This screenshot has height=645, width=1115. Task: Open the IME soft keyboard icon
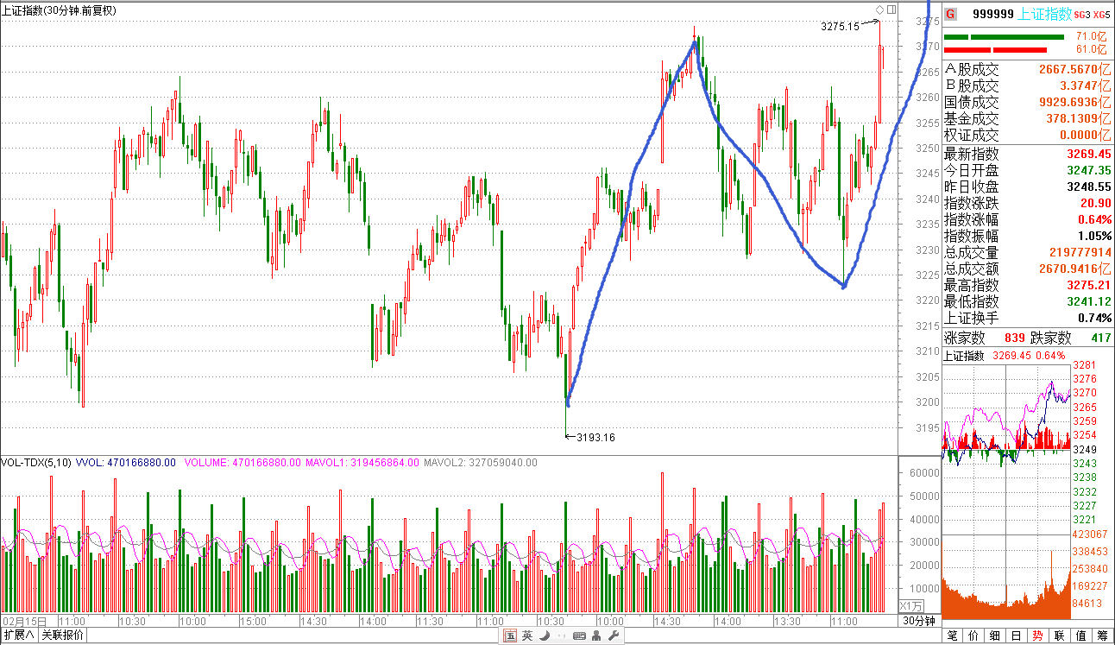[579, 636]
